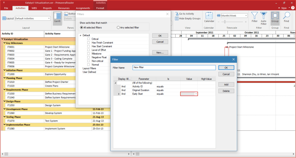Open the Month/Week timescale dropdown
Viewport: 296px width, 158px height.
pyautogui.click(x=246, y=16)
